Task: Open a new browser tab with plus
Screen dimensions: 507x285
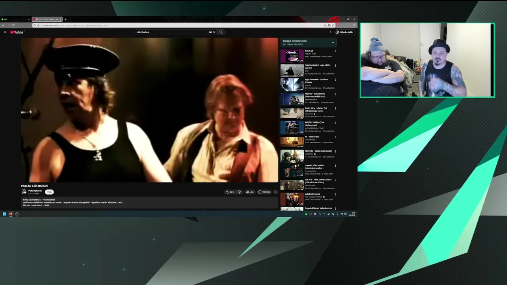Action: [65, 19]
